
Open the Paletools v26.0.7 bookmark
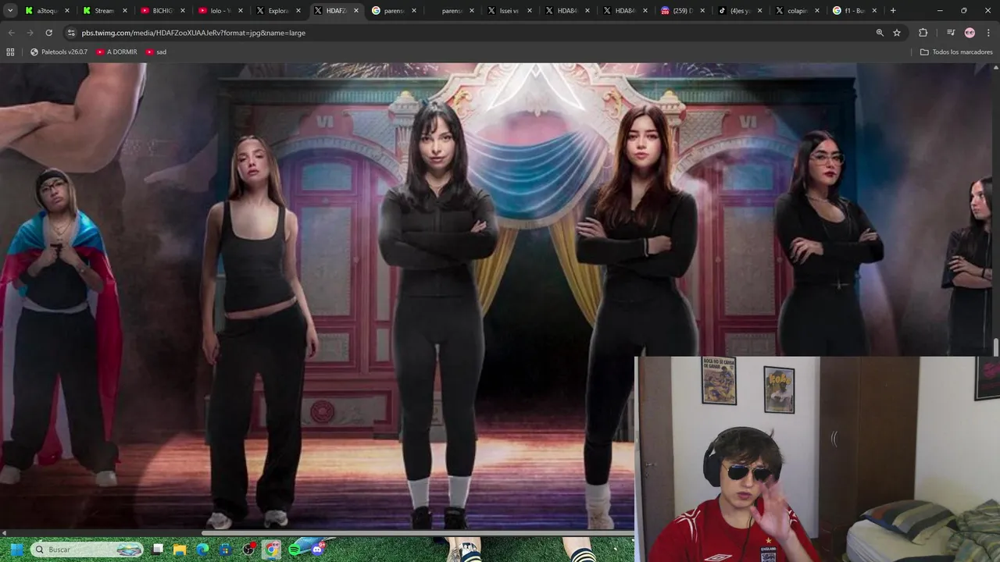click(59, 52)
